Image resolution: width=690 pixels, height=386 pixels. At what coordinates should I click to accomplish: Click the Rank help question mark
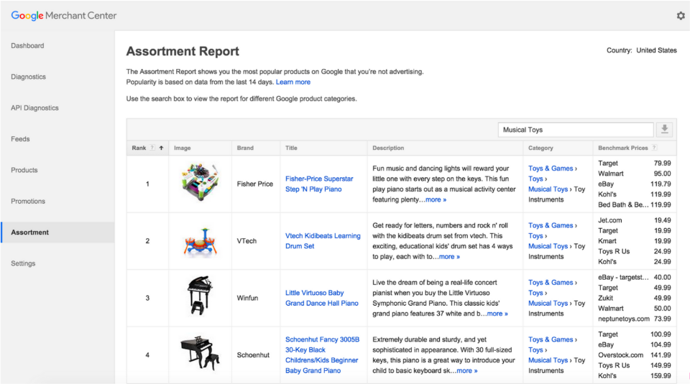point(152,148)
